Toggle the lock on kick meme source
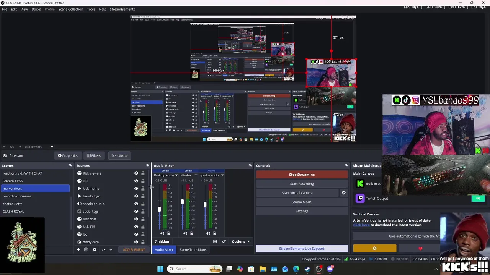The image size is (490, 275). pos(143,188)
